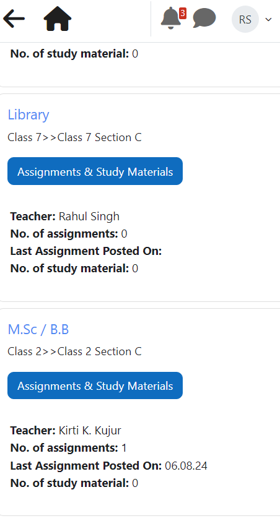Screen dimensions: 280x521
Task: Click the RS user avatar
Action: (x=245, y=19)
